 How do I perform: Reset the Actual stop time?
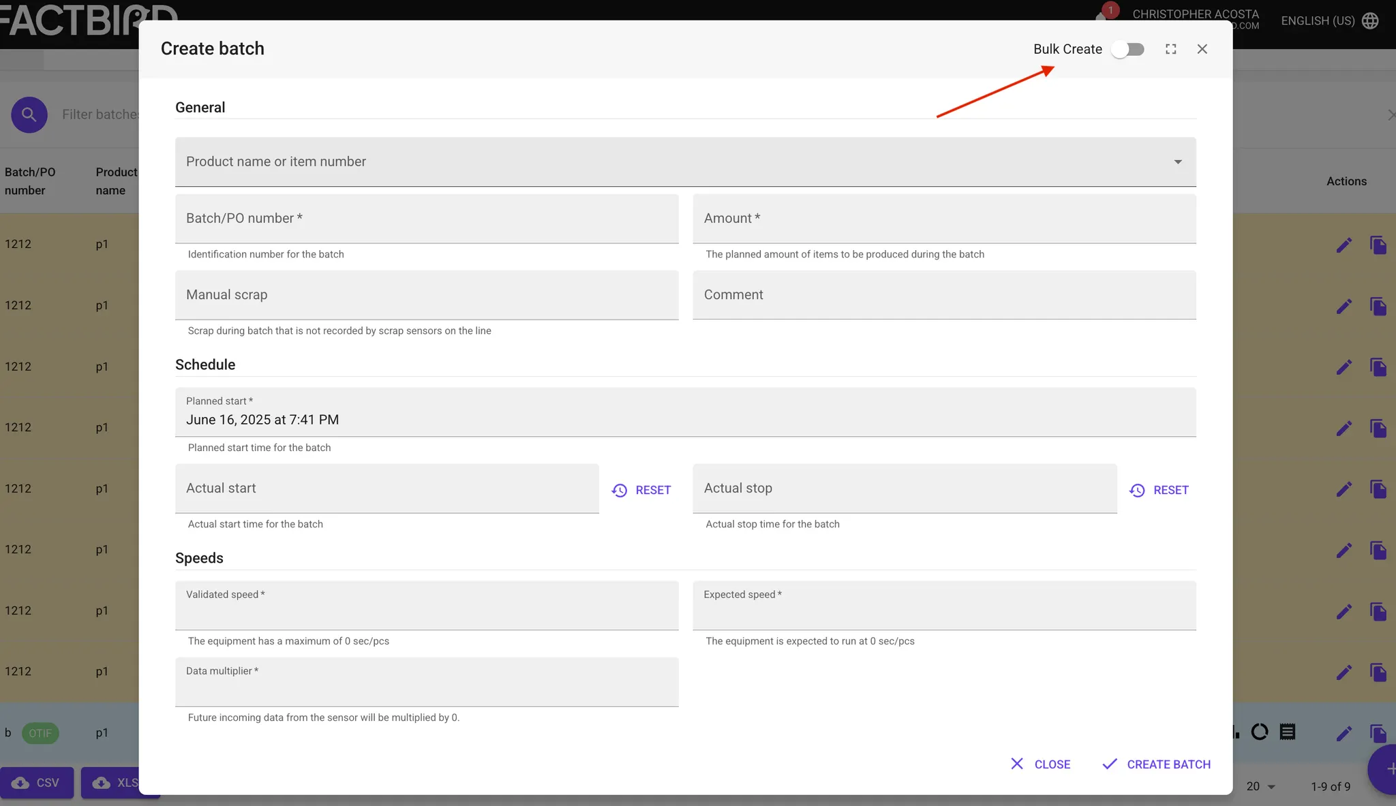pyautogui.click(x=1159, y=490)
